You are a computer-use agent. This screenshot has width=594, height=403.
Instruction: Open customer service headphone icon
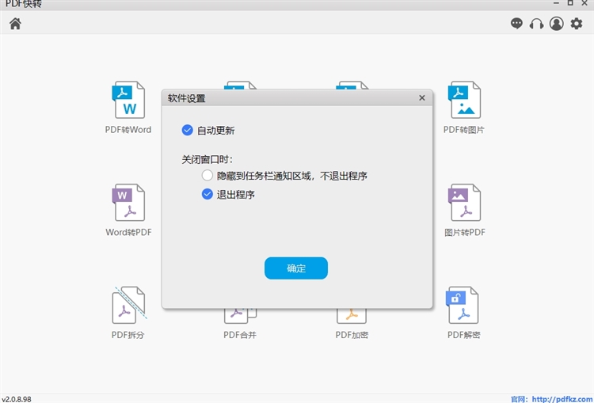[x=536, y=24]
